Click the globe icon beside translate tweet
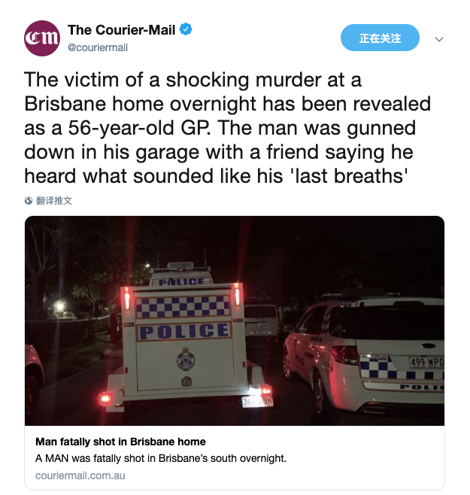 pos(29,201)
